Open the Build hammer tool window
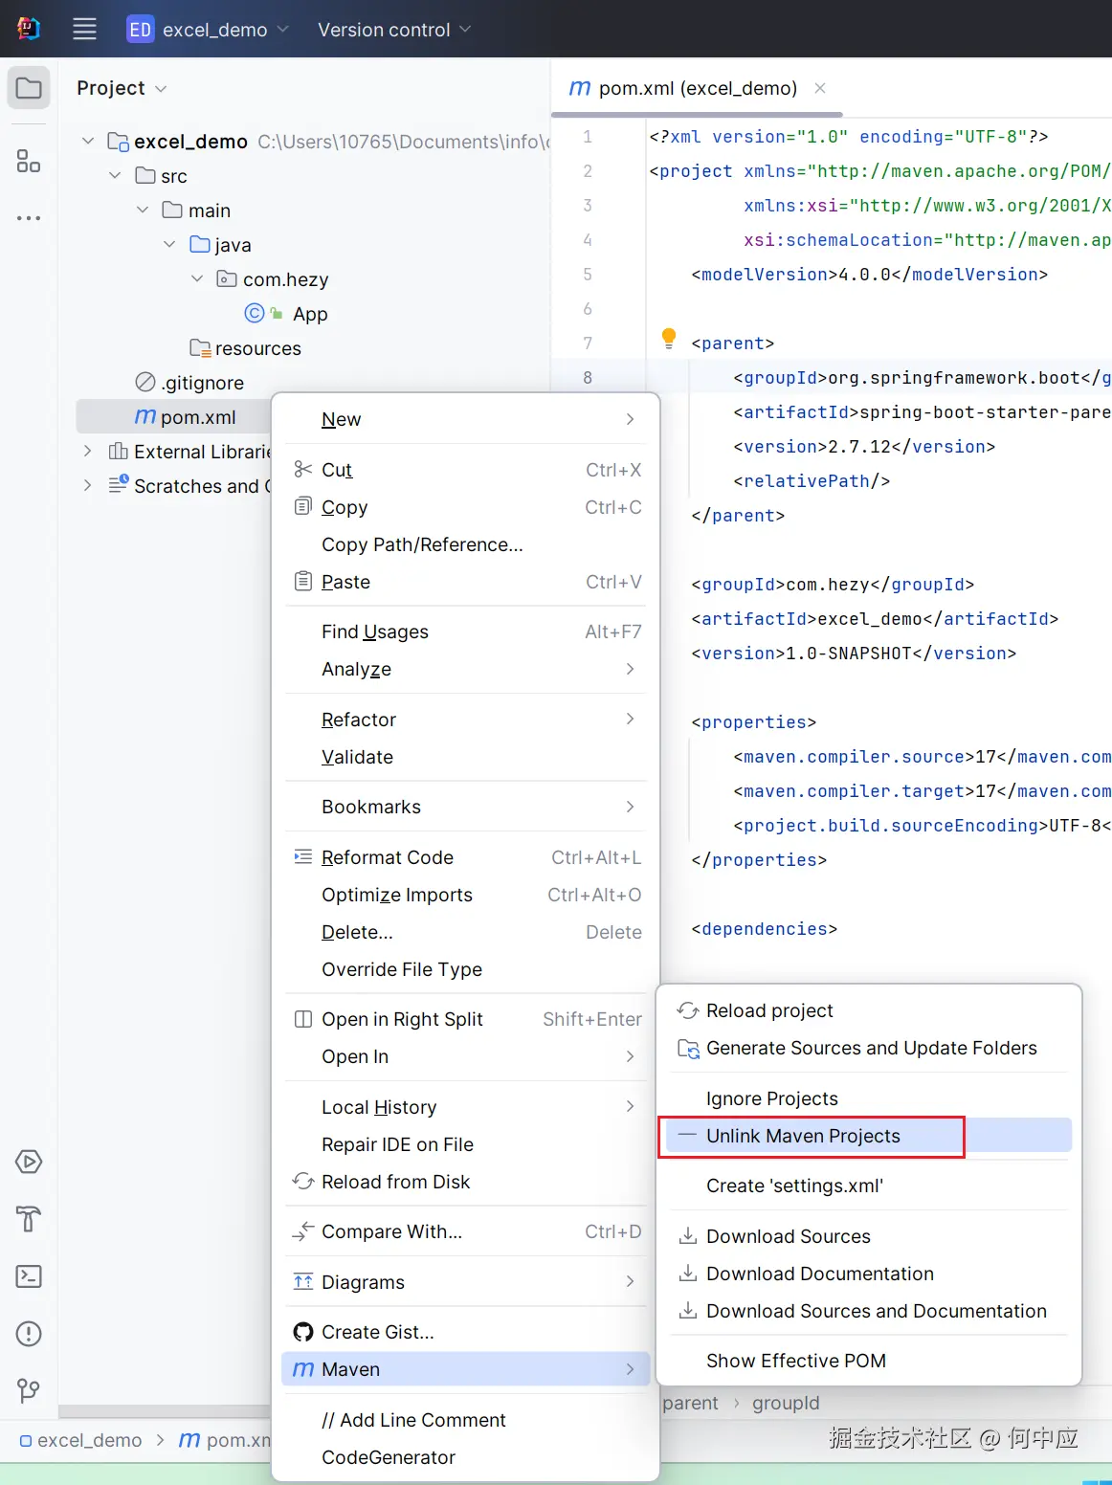Screen dimensions: 1112x1485 (x=29, y=1219)
